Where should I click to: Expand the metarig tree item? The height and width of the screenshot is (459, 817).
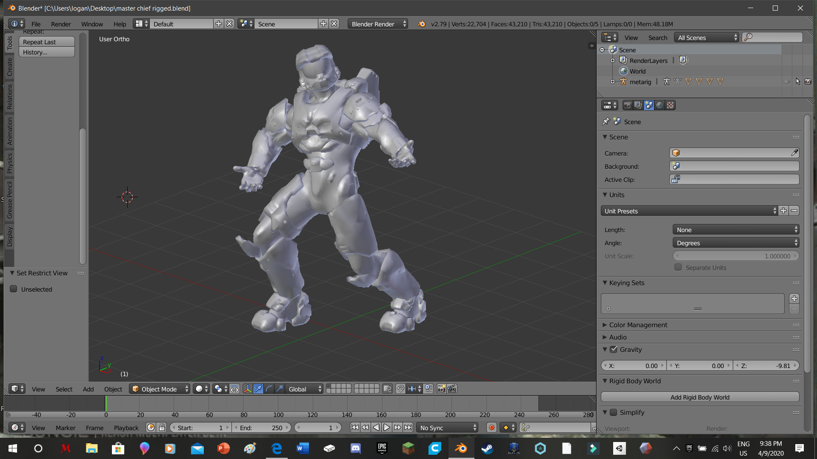click(613, 82)
